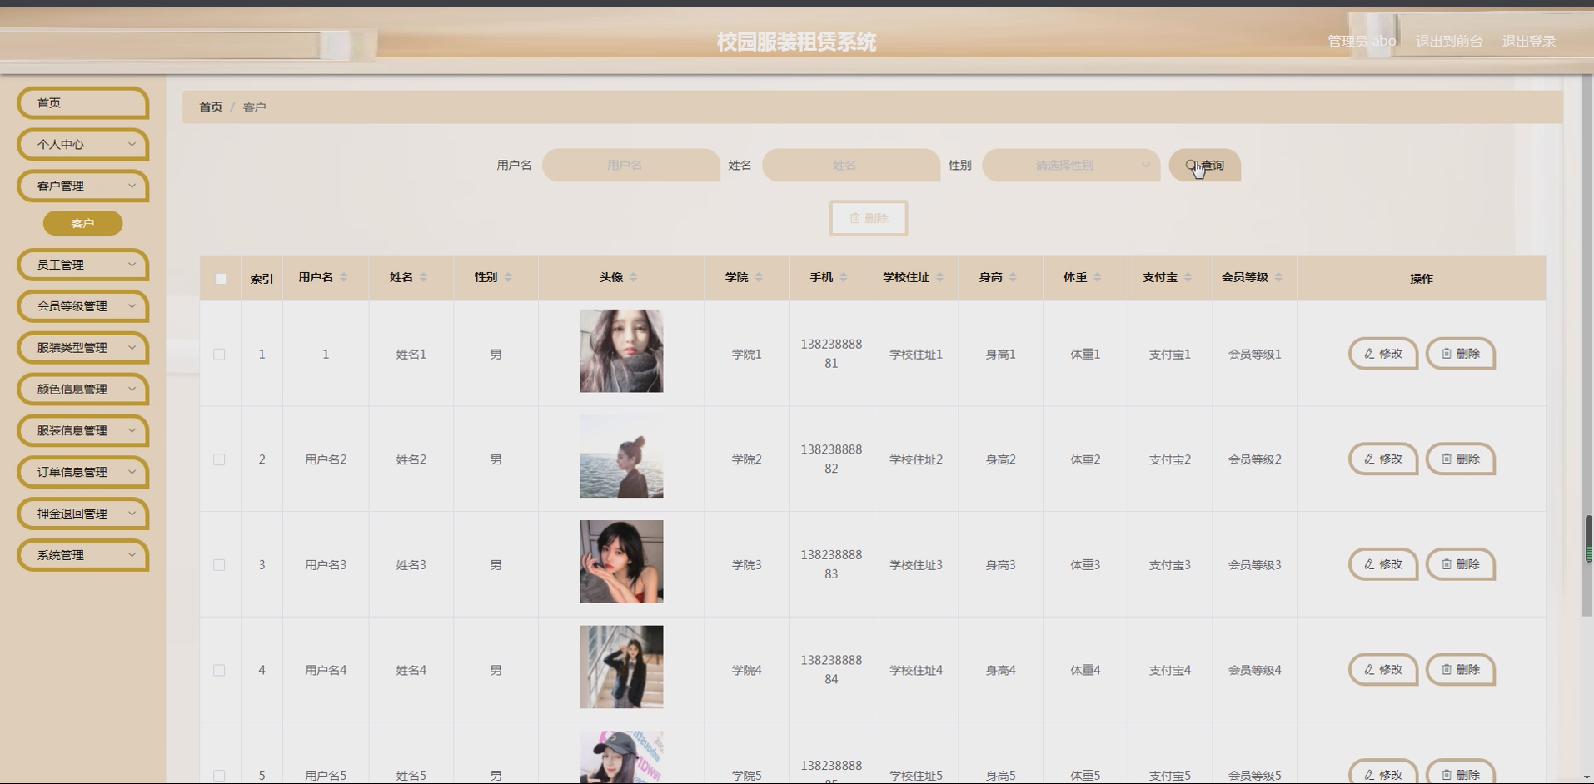Focus the 姓名 search input

(851, 166)
